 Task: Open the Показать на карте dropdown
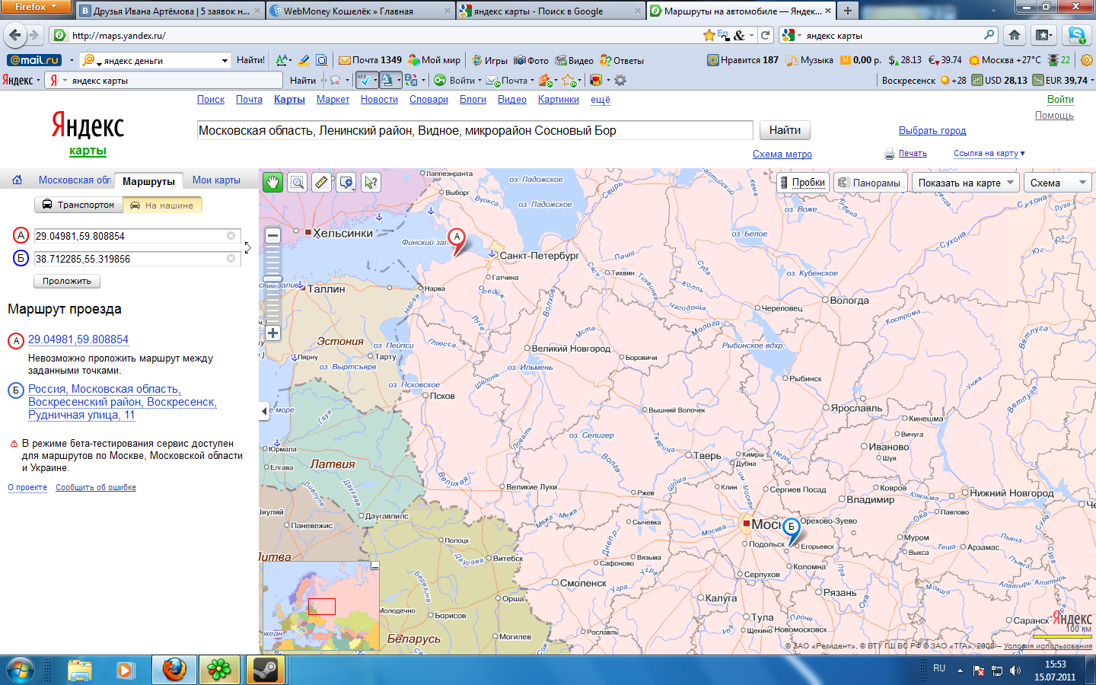pos(965,183)
